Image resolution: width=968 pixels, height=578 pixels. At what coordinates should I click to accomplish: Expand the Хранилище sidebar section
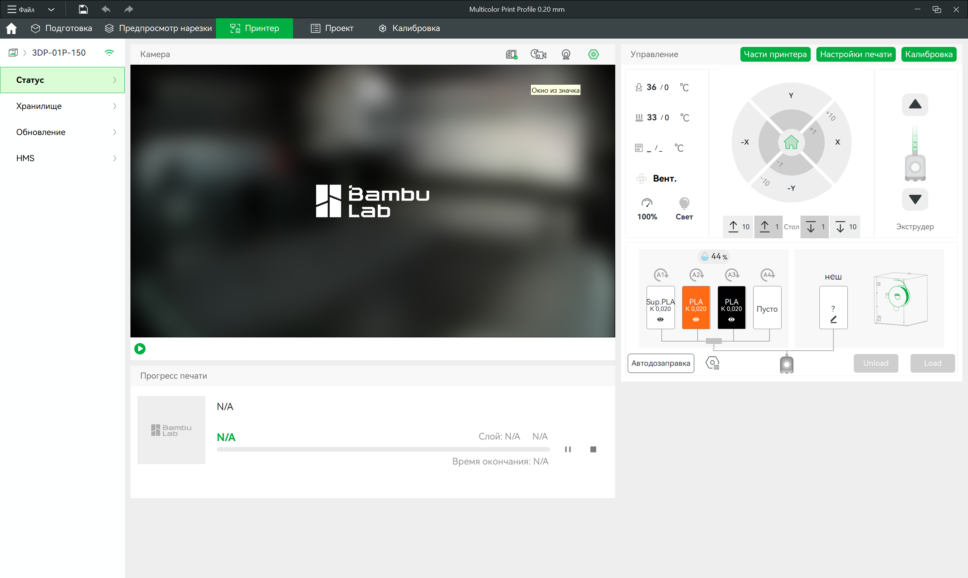tap(62, 106)
